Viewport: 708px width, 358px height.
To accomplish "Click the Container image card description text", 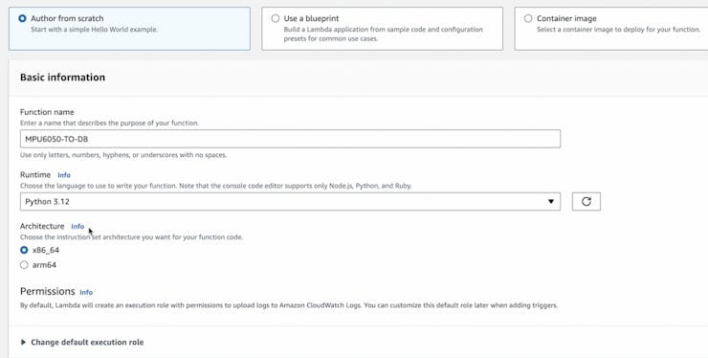I will pos(619,30).
